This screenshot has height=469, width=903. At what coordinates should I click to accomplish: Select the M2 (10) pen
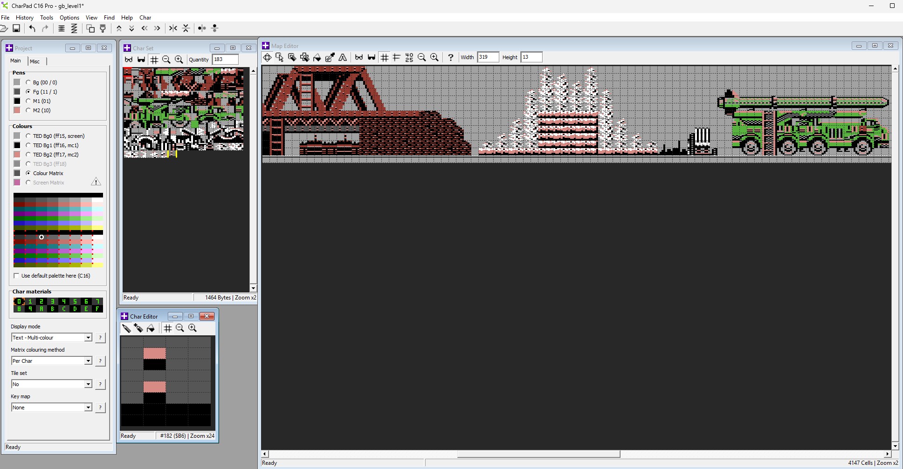(x=28, y=110)
